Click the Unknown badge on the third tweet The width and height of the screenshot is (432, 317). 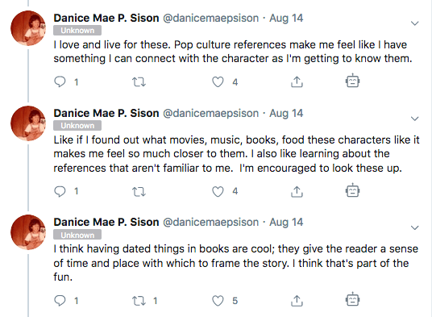pyautogui.click(x=77, y=236)
